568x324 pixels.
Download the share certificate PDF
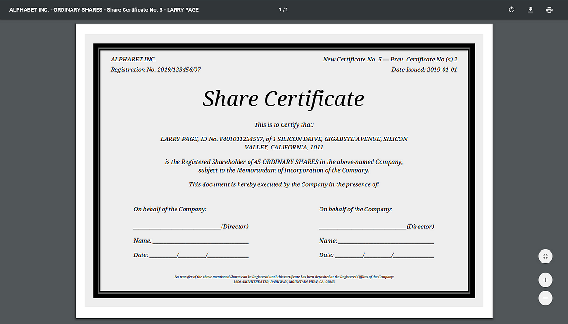pyautogui.click(x=530, y=9)
